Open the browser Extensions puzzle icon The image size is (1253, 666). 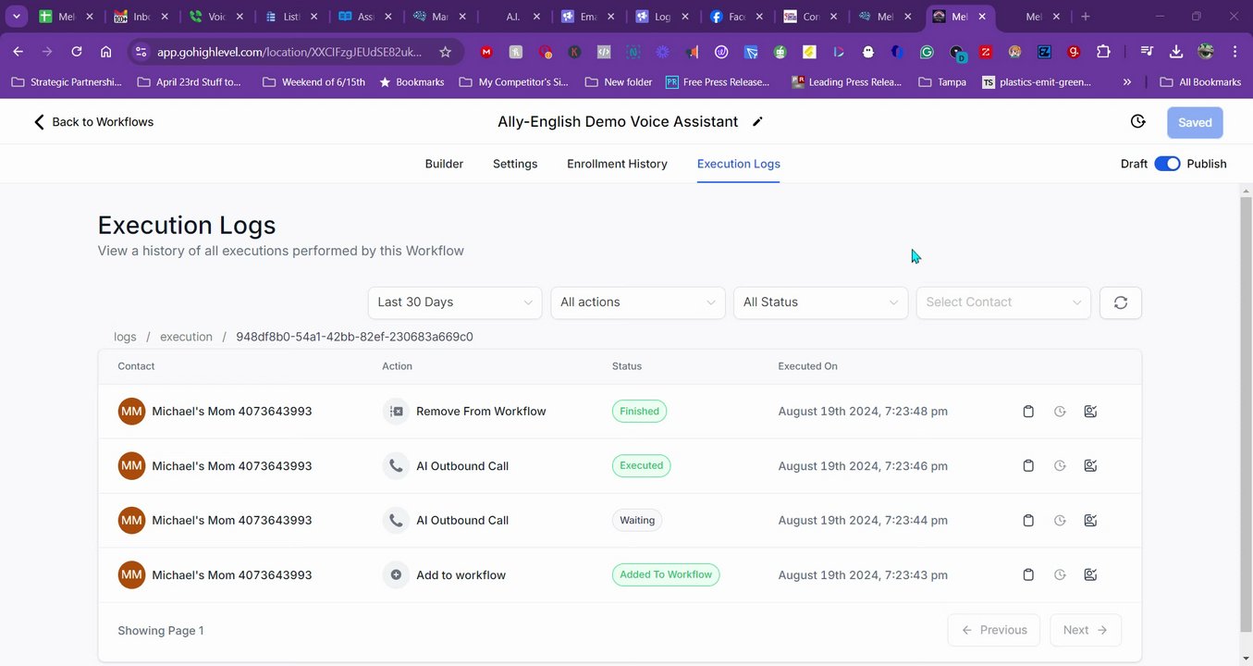click(1103, 52)
